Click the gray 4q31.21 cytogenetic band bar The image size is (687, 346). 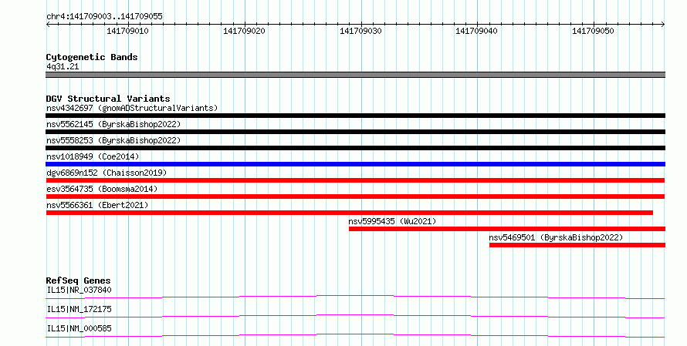(x=355, y=75)
